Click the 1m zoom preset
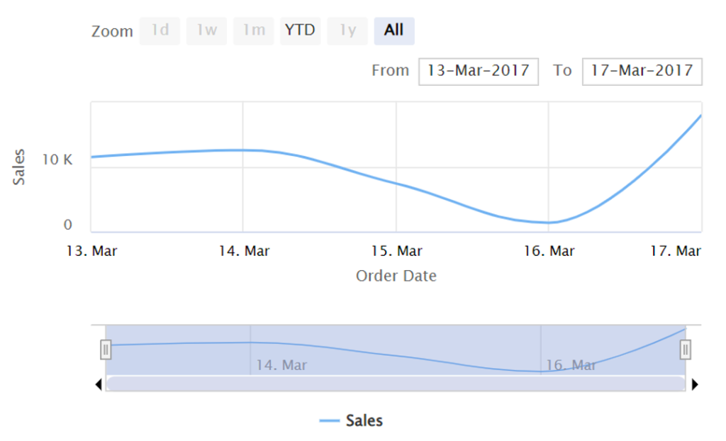 coord(253,30)
